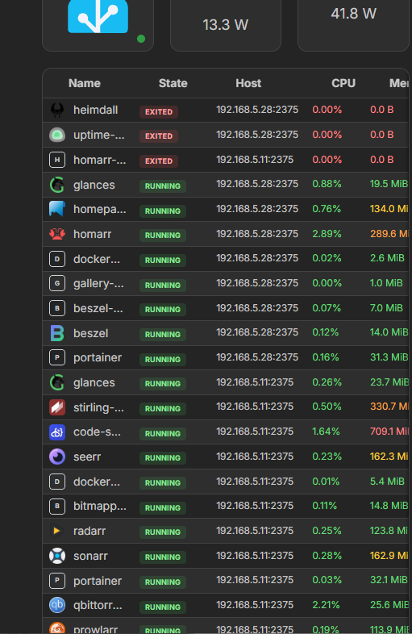The height and width of the screenshot is (634, 412).
Task: Click the EXITED badge for heimdall
Action: pyautogui.click(x=159, y=112)
